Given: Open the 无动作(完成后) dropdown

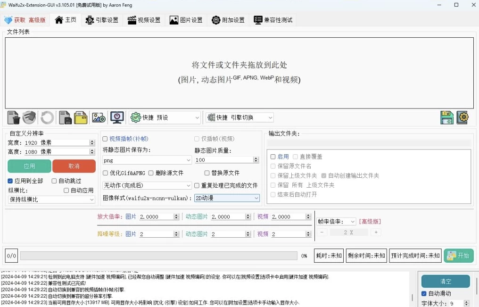Looking at the screenshot, I should tap(146, 185).
